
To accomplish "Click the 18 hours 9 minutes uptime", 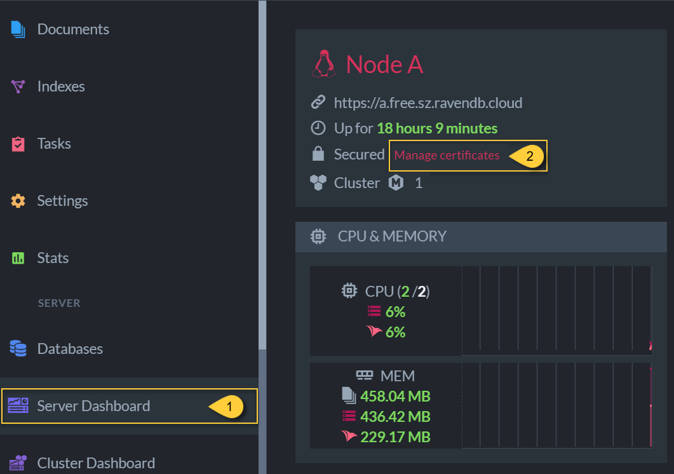I will (x=437, y=128).
